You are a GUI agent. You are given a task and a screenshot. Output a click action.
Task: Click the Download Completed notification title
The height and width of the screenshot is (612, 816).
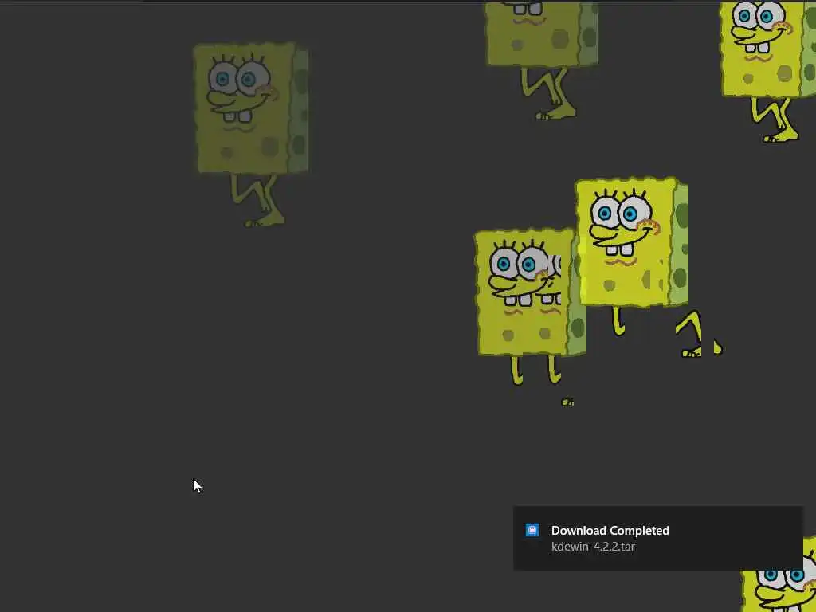(610, 530)
